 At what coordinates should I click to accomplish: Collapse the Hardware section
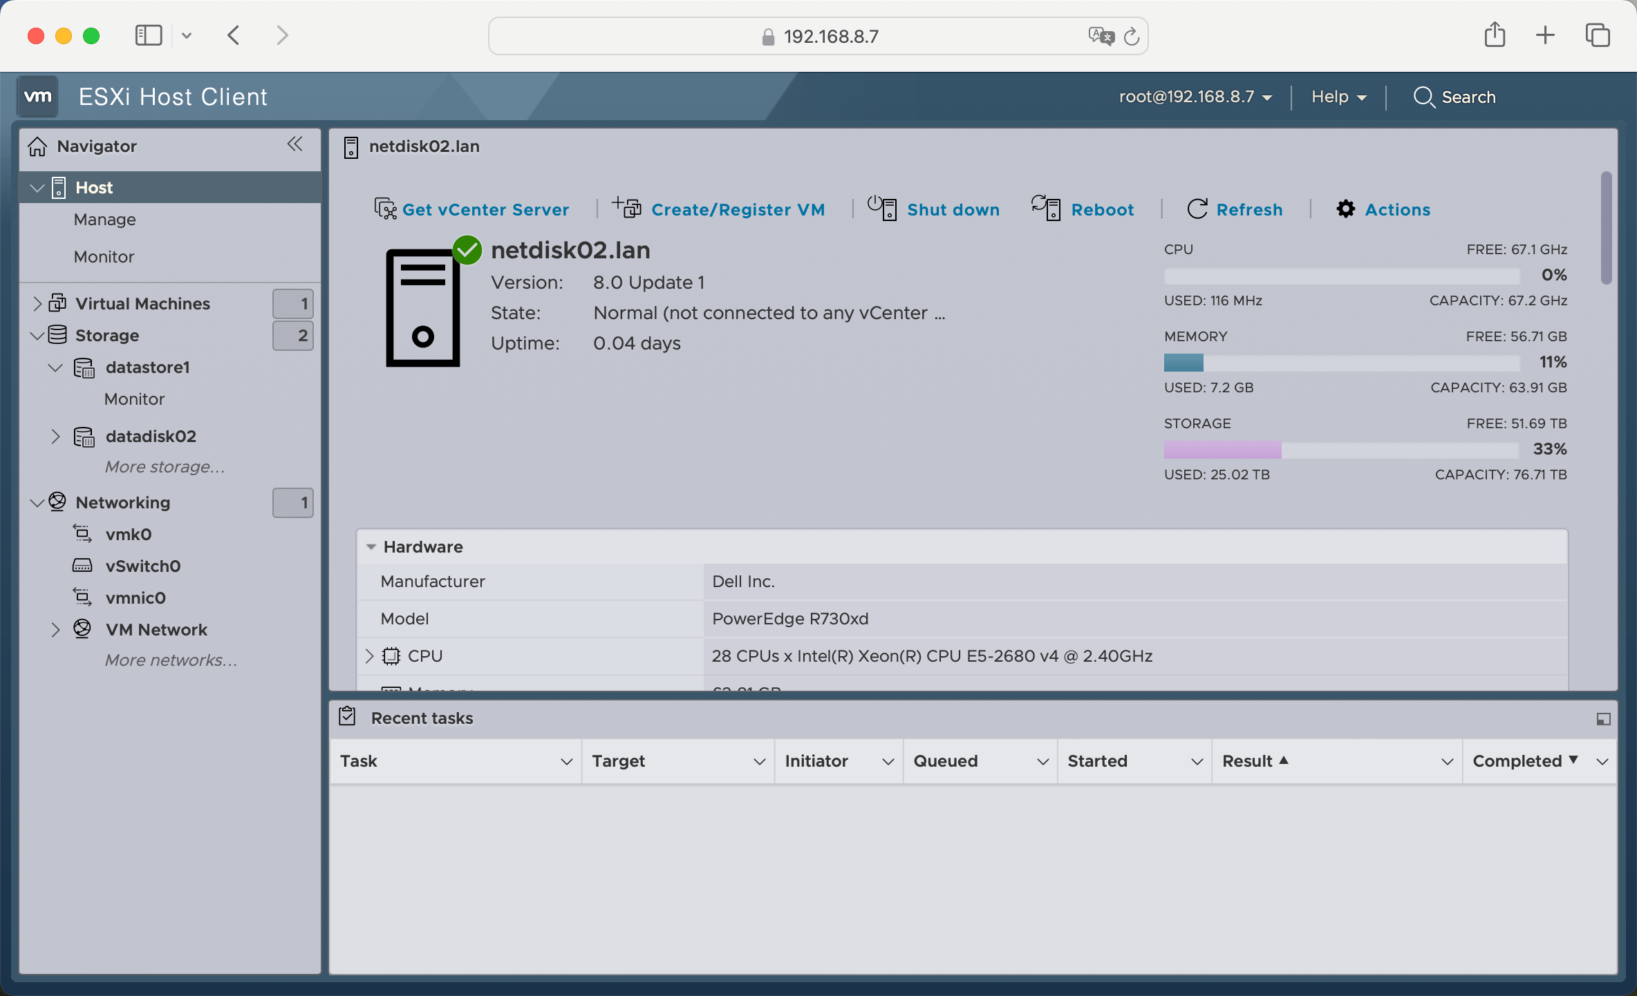pyautogui.click(x=371, y=547)
